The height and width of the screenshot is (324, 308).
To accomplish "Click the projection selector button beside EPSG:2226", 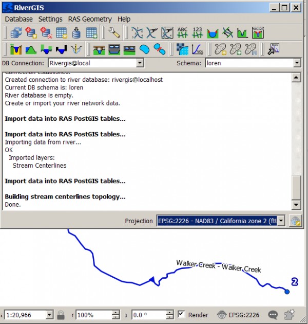I will pos(295,221).
